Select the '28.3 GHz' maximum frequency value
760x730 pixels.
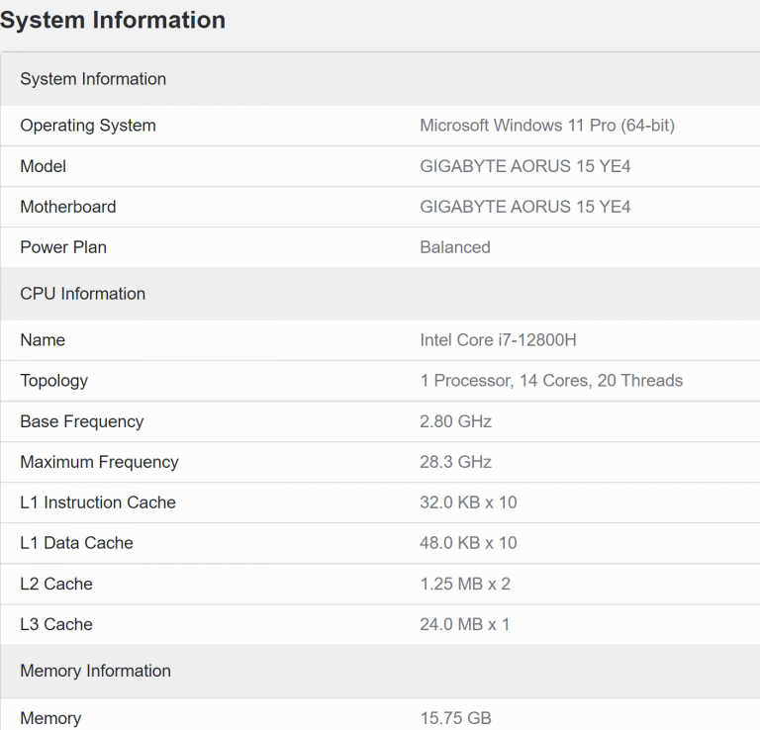tap(455, 462)
